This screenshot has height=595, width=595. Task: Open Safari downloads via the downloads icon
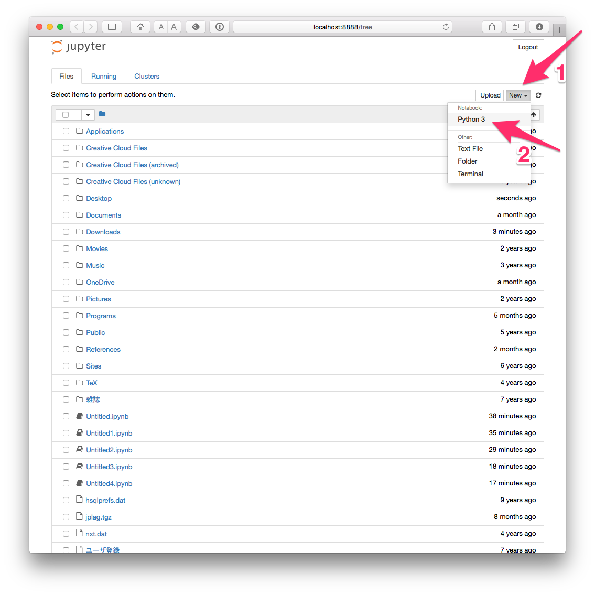point(539,26)
